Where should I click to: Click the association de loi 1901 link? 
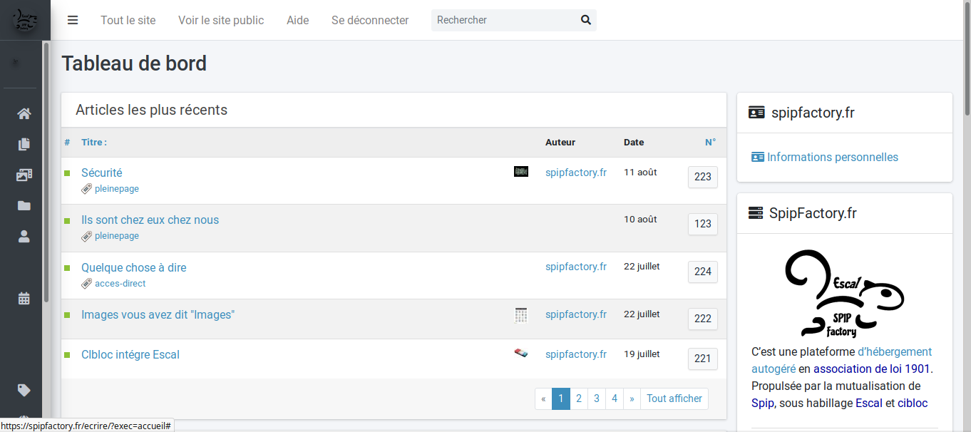872,369
